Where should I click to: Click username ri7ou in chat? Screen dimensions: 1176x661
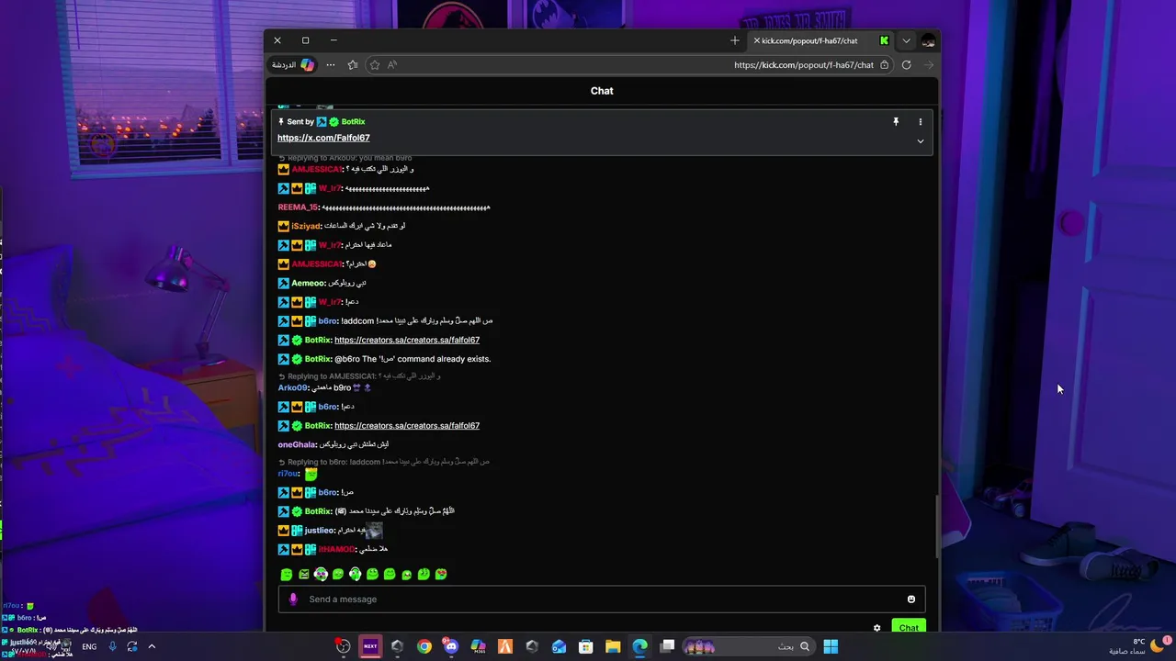[288, 474]
